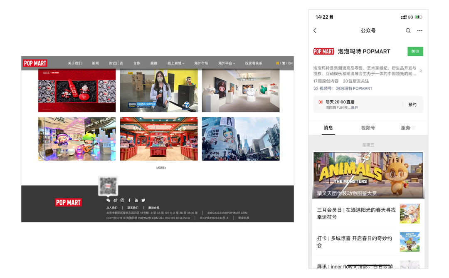
Task: Open the Instagram icon in website footer
Action: (122, 200)
